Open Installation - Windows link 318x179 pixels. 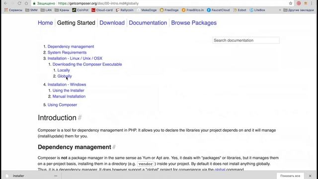pos(67,85)
